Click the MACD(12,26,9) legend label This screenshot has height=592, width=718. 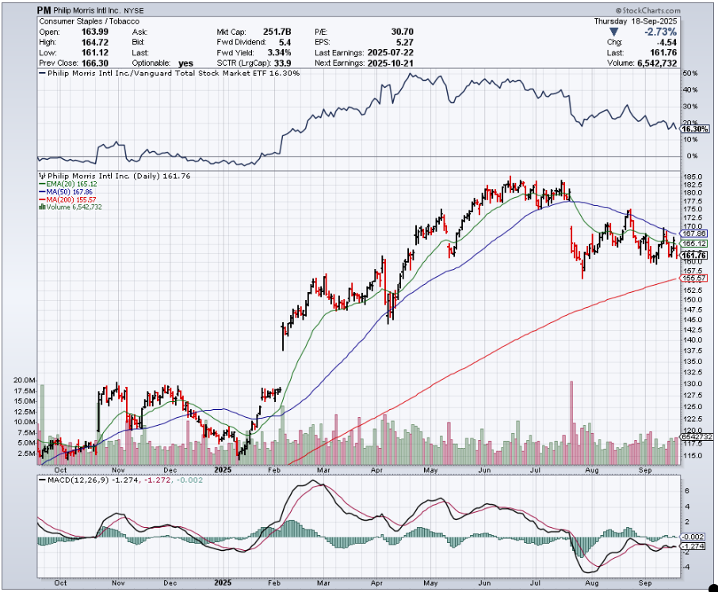click(78, 480)
